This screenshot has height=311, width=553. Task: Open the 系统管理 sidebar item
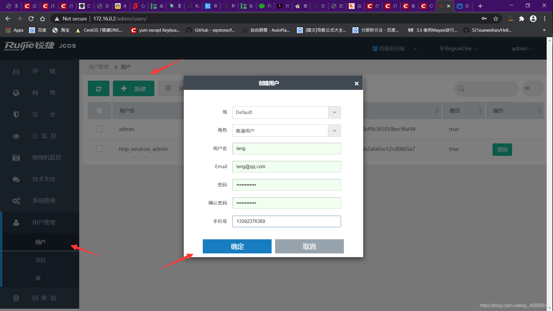39,201
